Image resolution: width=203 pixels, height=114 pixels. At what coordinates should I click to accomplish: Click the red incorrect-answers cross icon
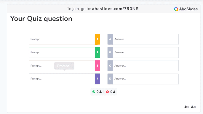107,92
